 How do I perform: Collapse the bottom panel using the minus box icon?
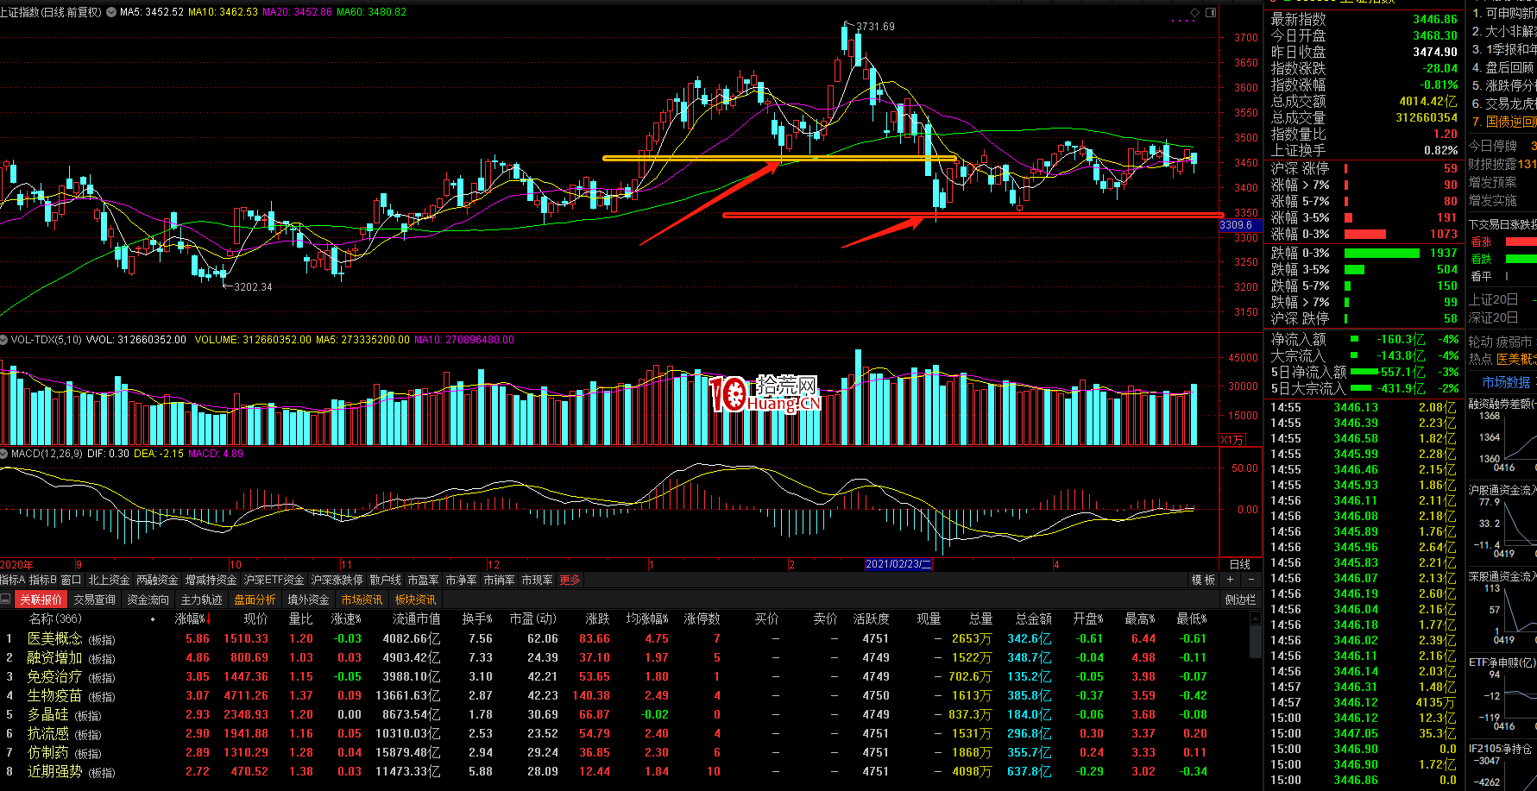coord(6,600)
